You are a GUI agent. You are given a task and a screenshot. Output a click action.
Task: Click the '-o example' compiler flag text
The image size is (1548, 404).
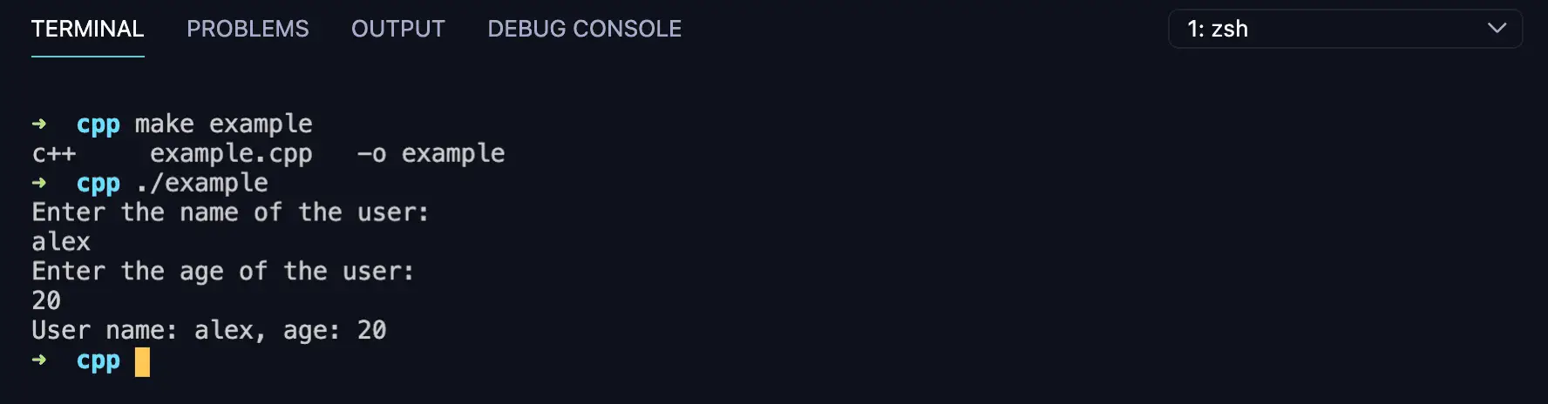(431, 154)
